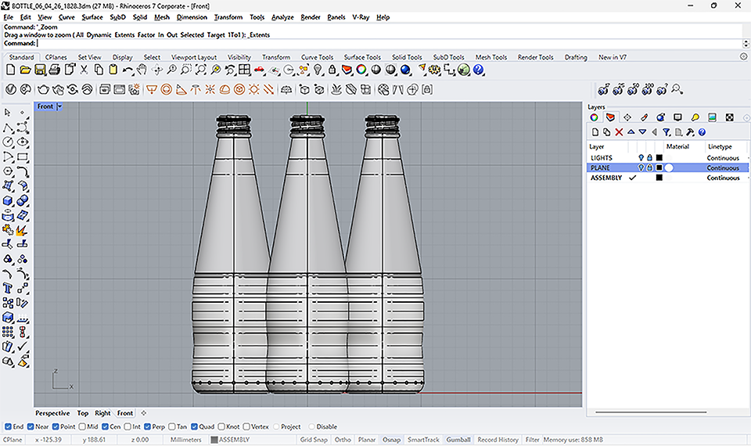Uncheck the Quad osnap checkbox
Screen dimensions: 751x446
point(195,427)
